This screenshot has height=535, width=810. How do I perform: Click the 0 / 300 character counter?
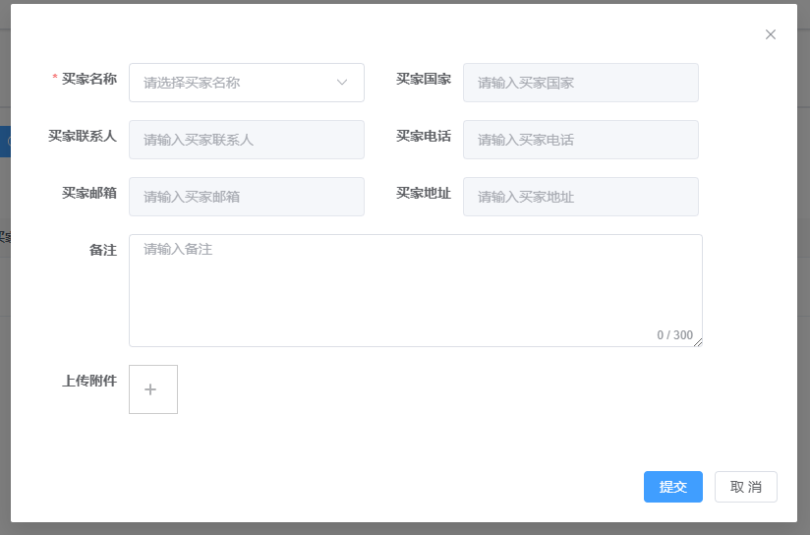click(x=674, y=335)
